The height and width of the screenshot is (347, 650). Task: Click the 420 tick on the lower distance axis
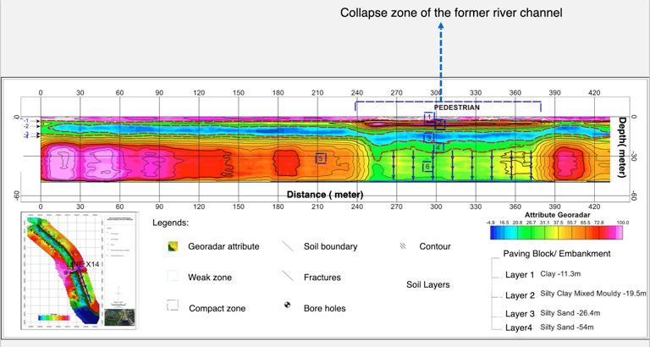pos(594,207)
